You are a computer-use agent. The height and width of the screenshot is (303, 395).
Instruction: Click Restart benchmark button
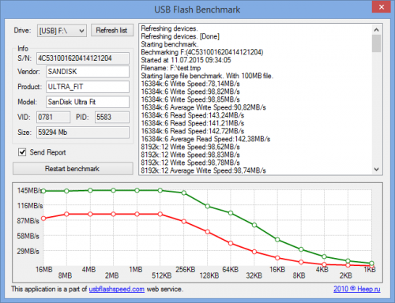click(x=73, y=169)
